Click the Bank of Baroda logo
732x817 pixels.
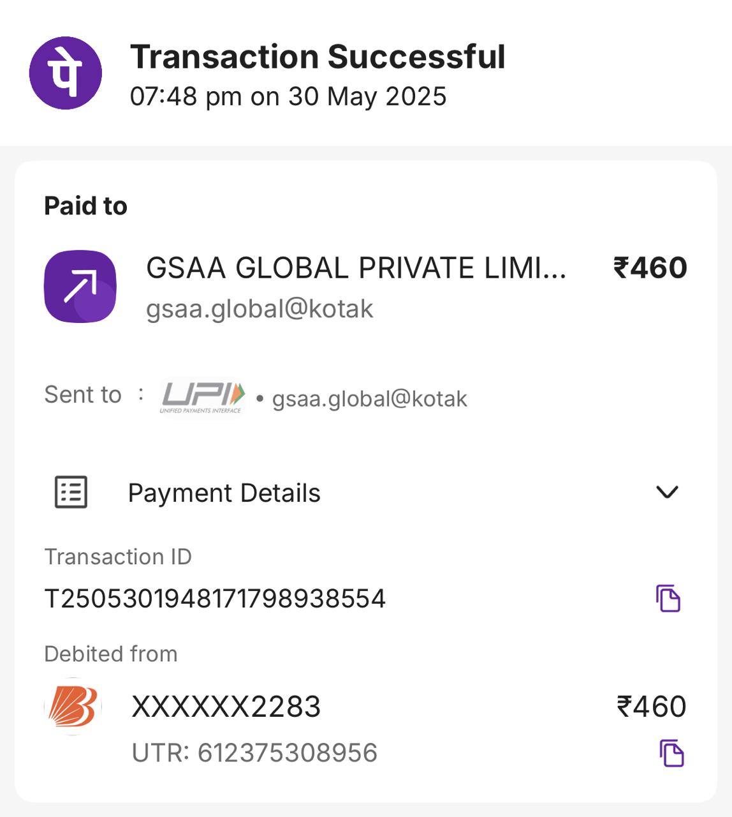(x=73, y=707)
